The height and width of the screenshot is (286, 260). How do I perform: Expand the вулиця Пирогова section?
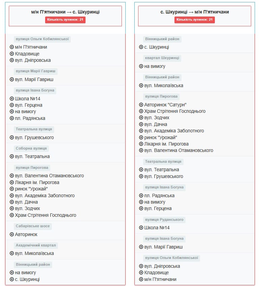pos(32,167)
